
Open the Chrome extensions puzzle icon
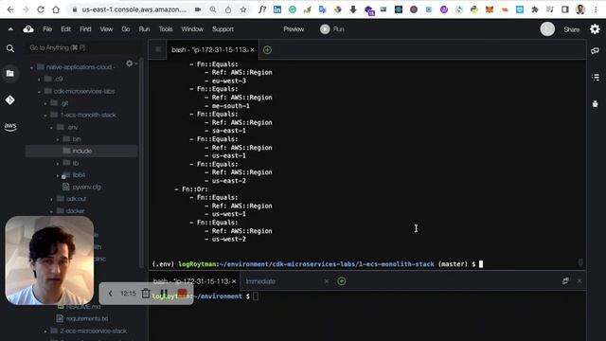pos(535,9)
